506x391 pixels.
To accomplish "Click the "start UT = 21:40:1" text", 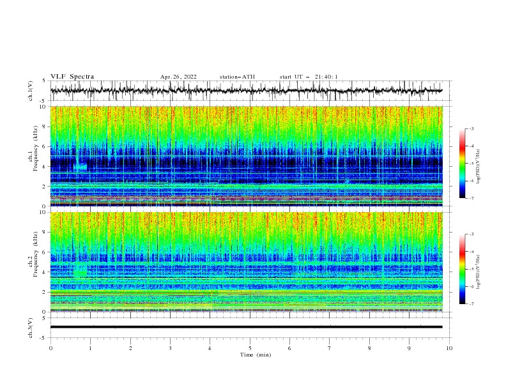I will 309,77.
